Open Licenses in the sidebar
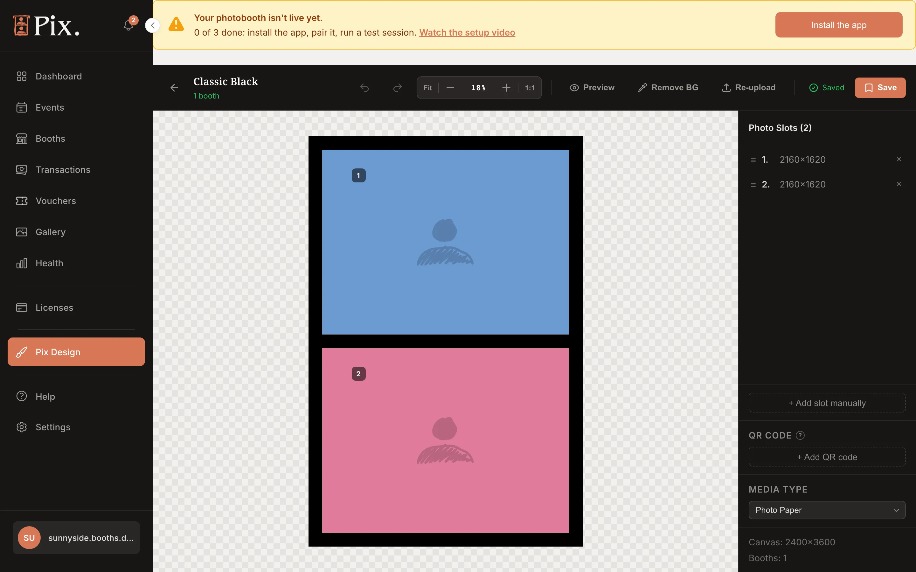Image resolution: width=916 pixels, height=572 pixels. tap(76, 308)
